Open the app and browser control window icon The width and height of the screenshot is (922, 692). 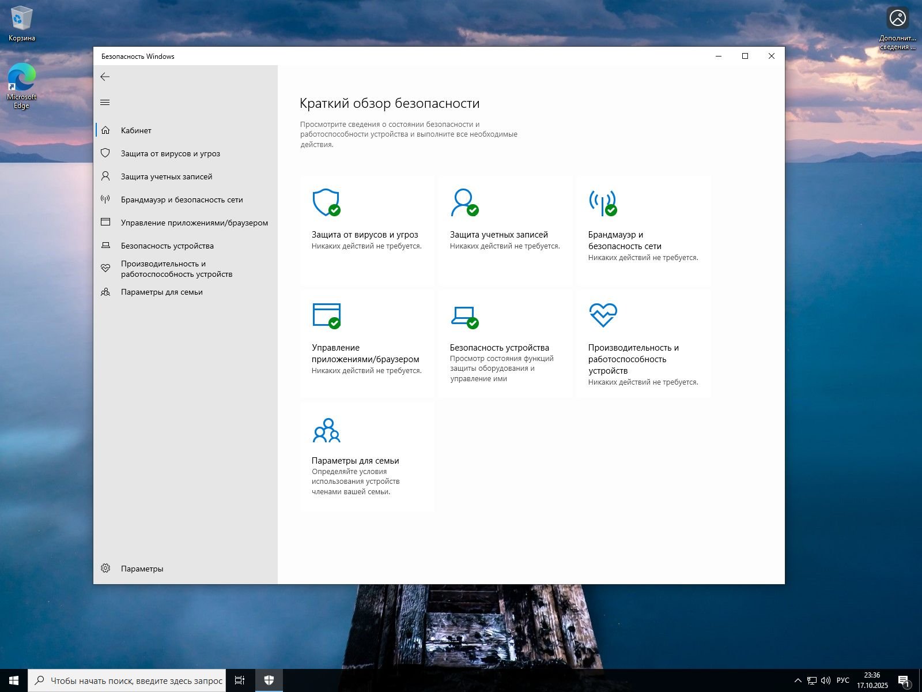click(x=326, y=315)
